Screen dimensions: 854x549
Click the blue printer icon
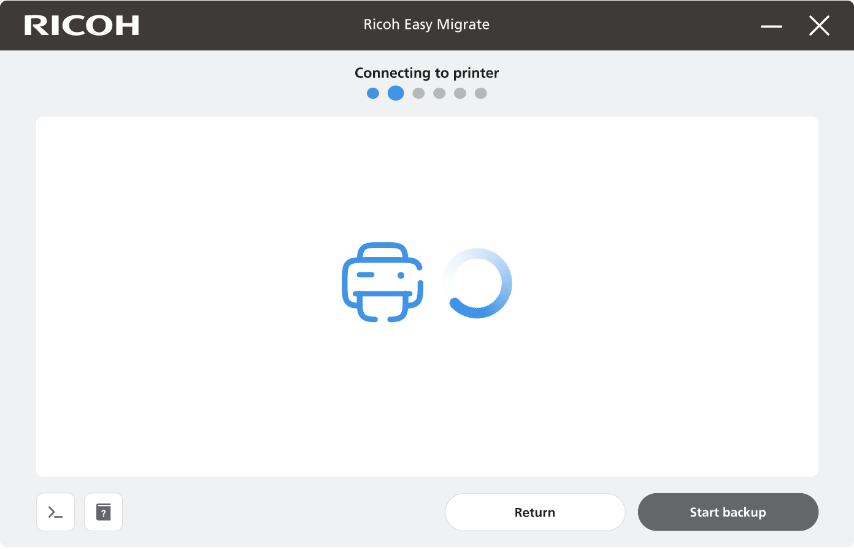(x=382, y=282)
